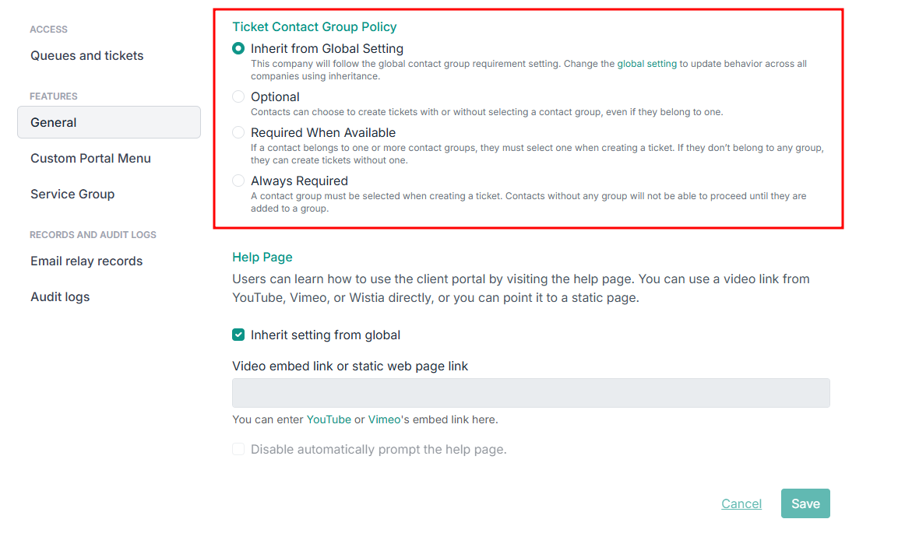Click the Ticket Contact Group Policy heading
Viewport: 898px width, 540px height.
tap(315, 26)
